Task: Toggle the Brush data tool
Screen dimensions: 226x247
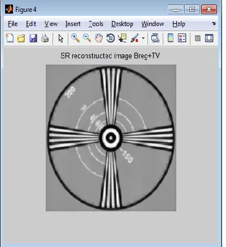Action: 134,38
